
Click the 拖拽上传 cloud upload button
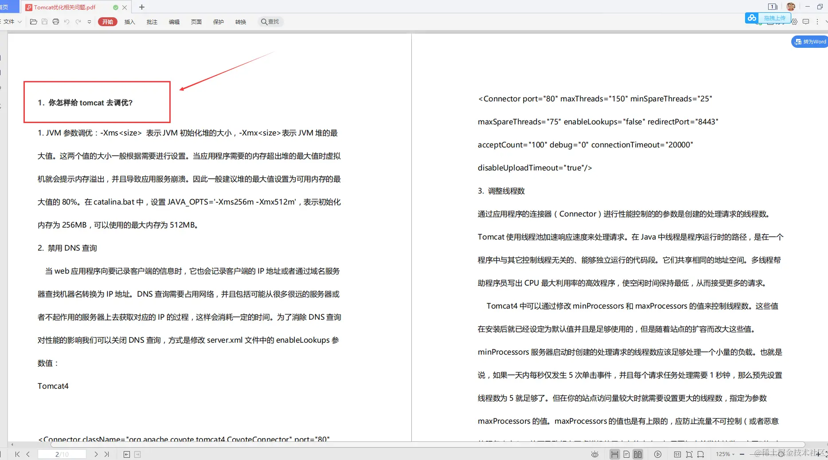[x=768, y=18]
